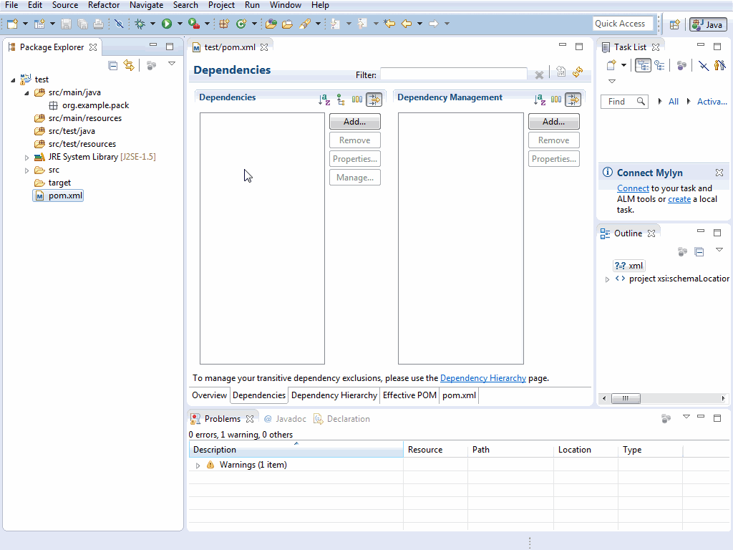The image size is (733, 550).
Task: Expand Warnings (1 item) in Problems
Action: tap(198, 465)
